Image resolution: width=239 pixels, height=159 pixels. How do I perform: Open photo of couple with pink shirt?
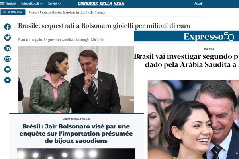click(x=76, y=79)
